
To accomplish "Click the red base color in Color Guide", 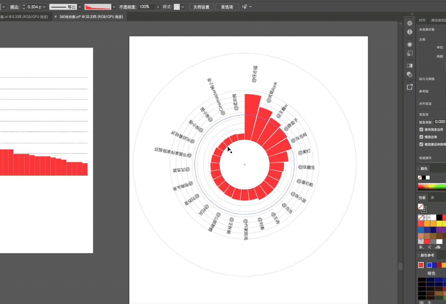I will point(421,265).
